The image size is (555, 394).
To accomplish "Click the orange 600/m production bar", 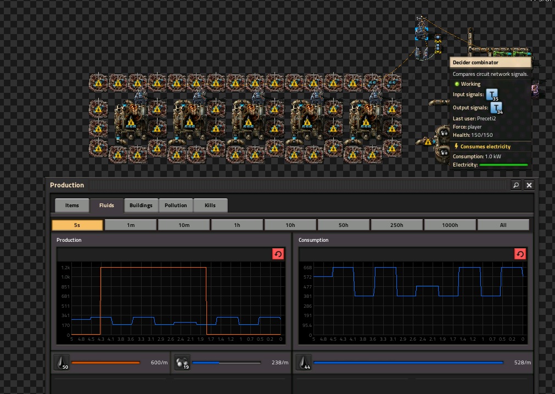I will [x=105, y=363].
